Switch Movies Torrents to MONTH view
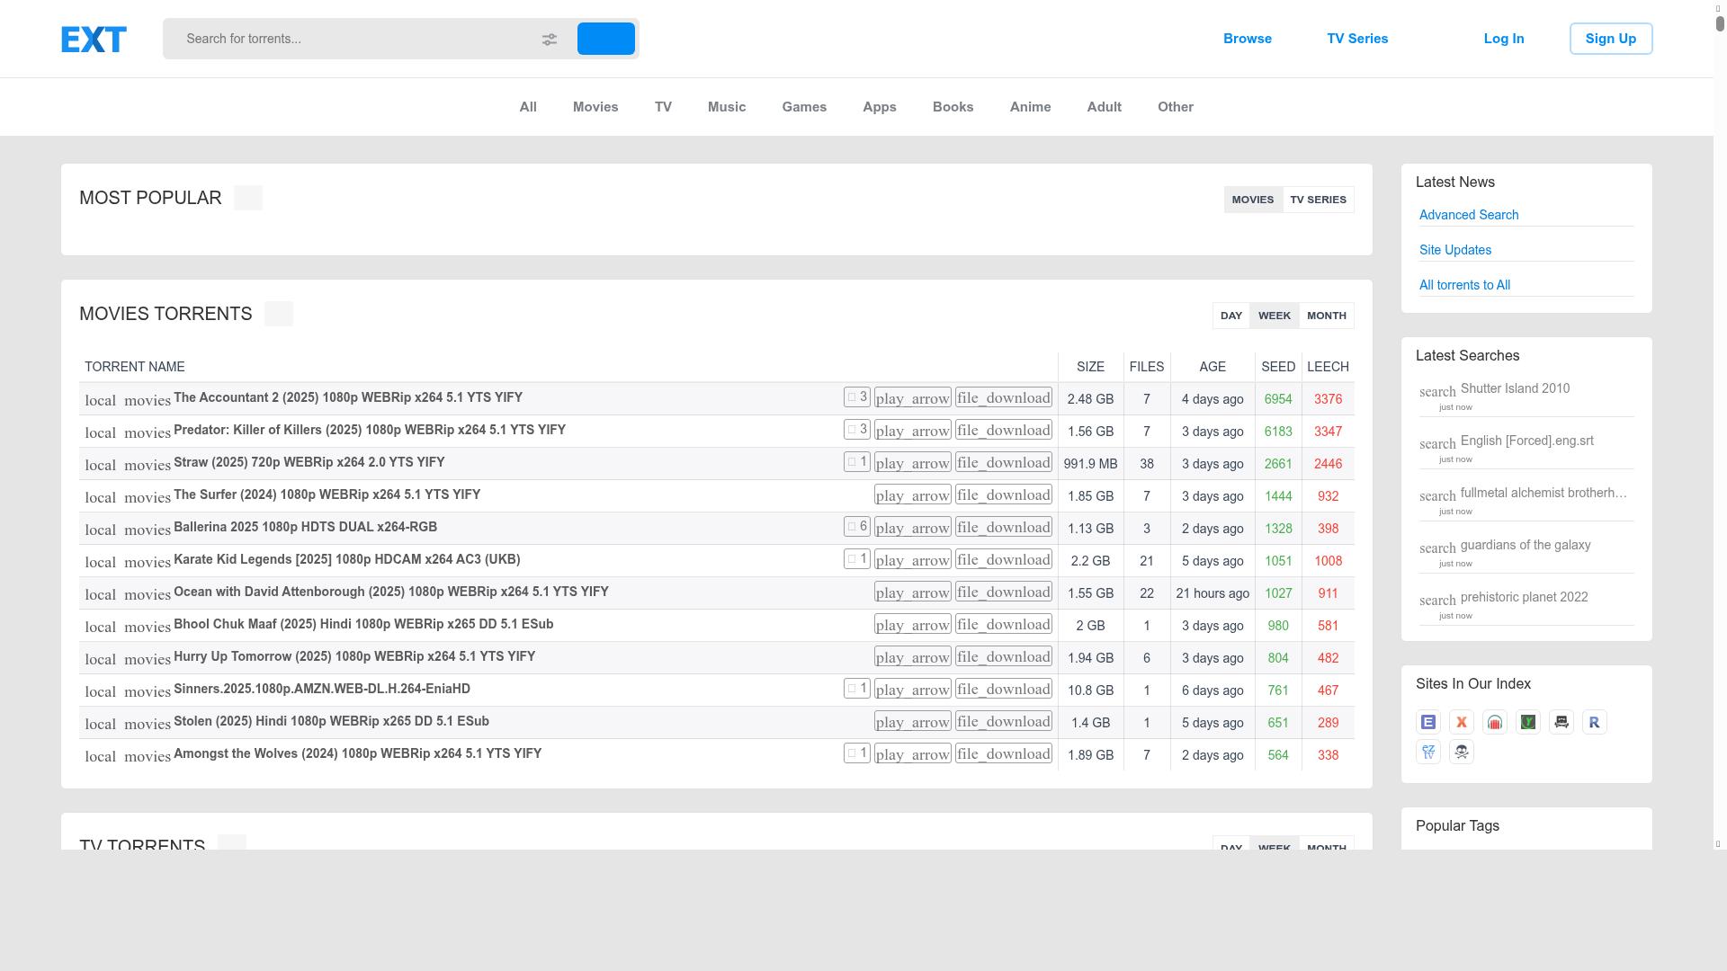 (1326, 316)
